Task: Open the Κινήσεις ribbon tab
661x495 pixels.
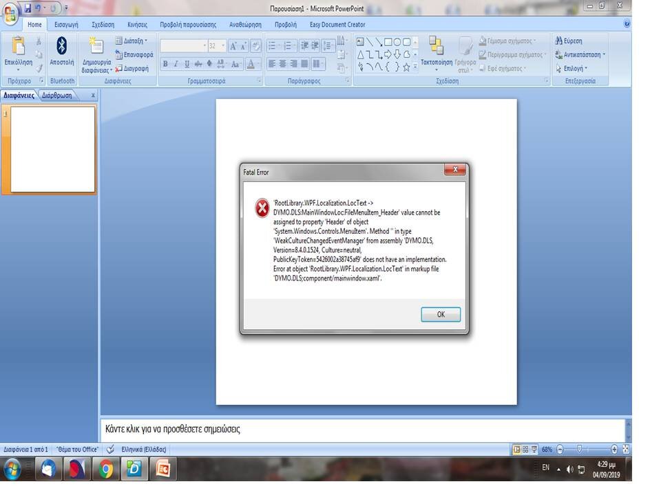Action: [138, 25]
